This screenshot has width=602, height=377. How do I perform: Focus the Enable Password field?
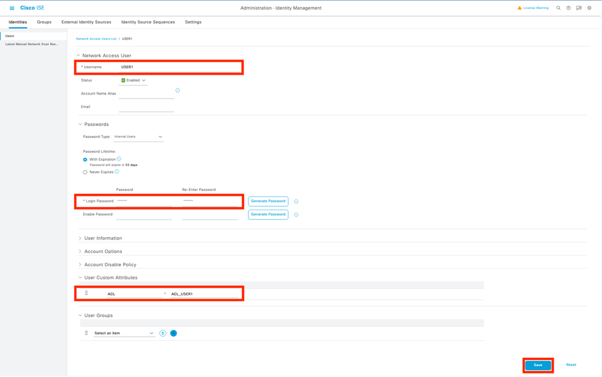tap(144, 215)
